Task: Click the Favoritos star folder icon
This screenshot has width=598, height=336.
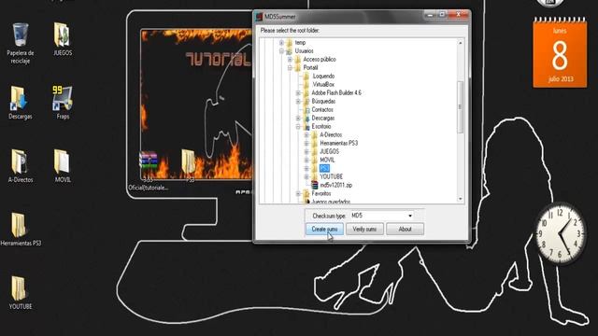Action: point(306,193)
